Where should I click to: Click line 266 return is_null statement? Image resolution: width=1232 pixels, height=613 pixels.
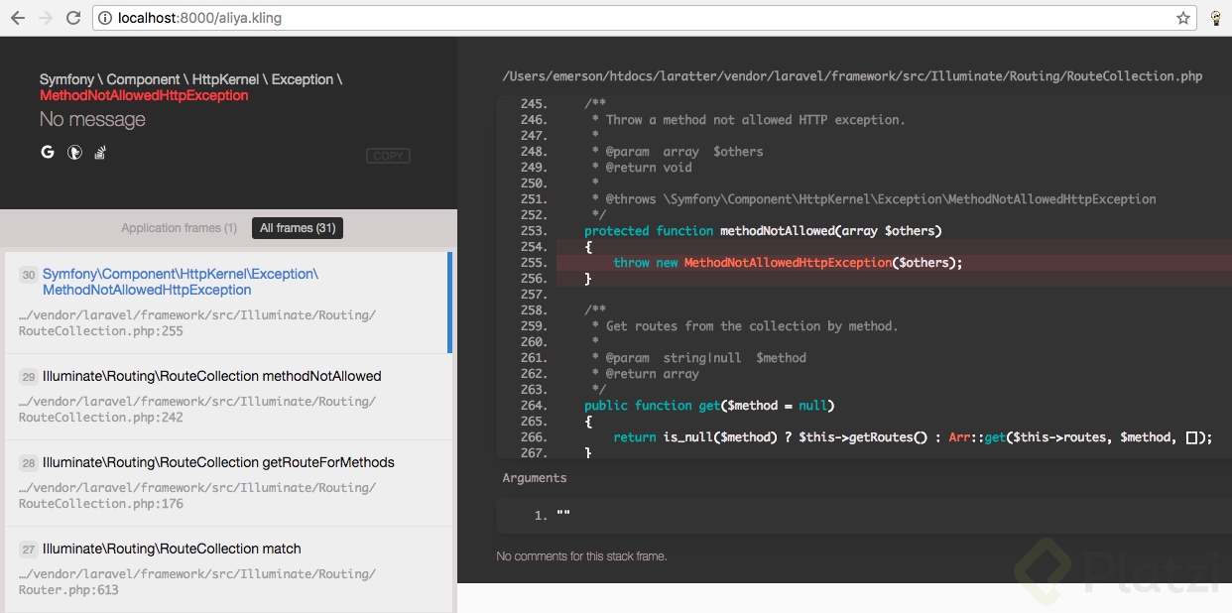coord(913,437)
